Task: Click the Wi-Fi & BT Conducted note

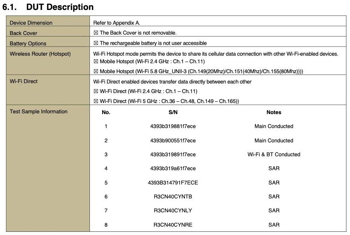Action: pos(274,154)
